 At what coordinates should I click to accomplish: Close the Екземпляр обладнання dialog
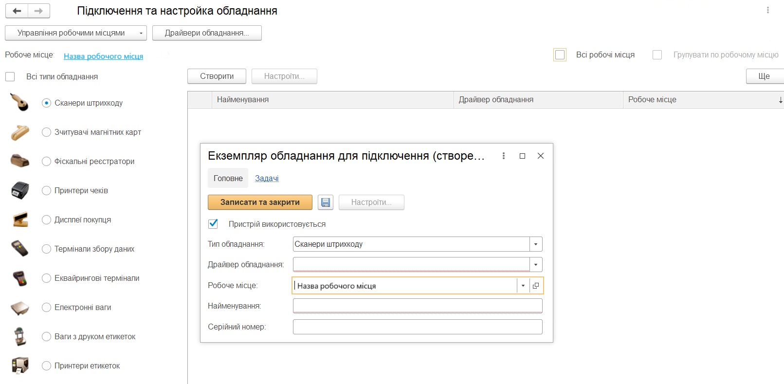tap(541, 156)
